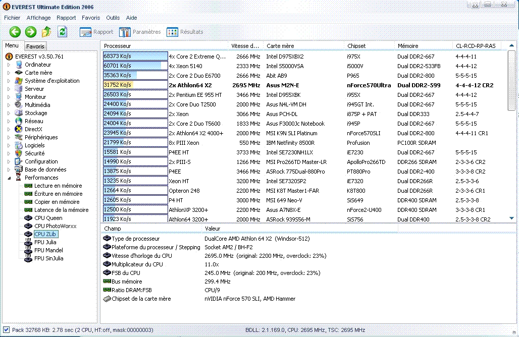Open the Rapport toolbar button
Image resolution: width=519 pixels, height=337 pixels.
[96, 32]
